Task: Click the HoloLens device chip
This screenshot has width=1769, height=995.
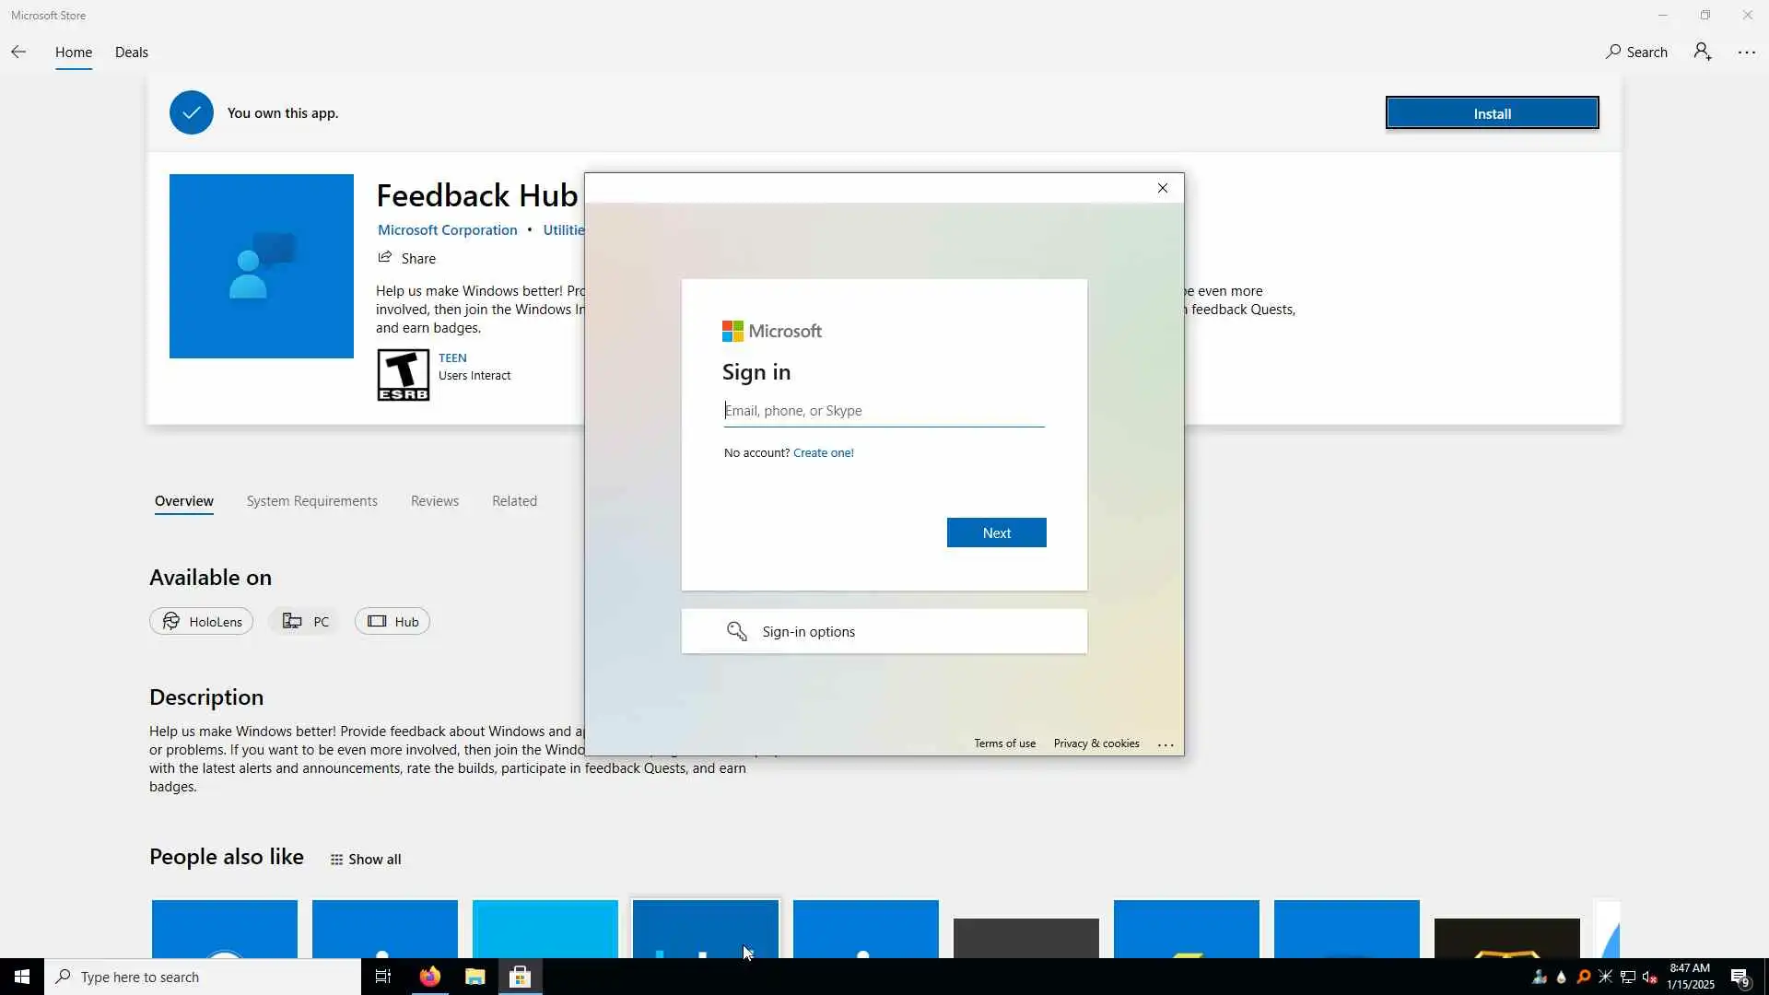Action: coord(201,622)
